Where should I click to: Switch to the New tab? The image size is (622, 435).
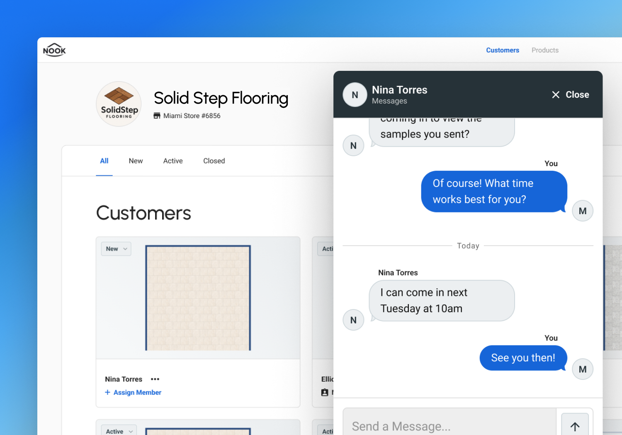(136, 161)
